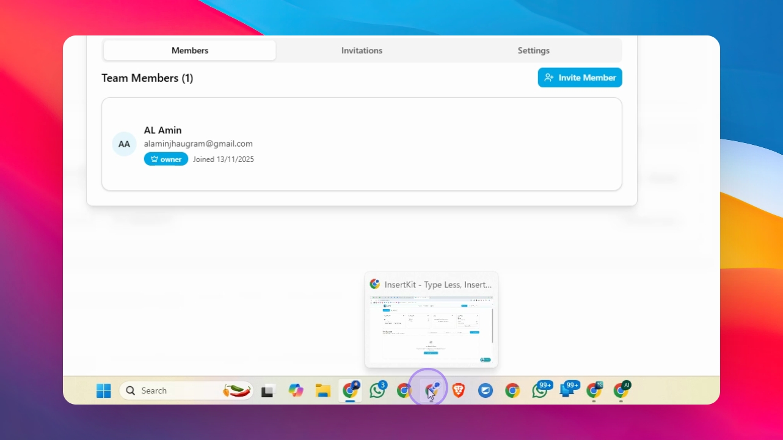783x440 pixels.
Task: Open WhatsApp icon showing 99+ badge
Action: pyautogui.click(x=541, y=390)
